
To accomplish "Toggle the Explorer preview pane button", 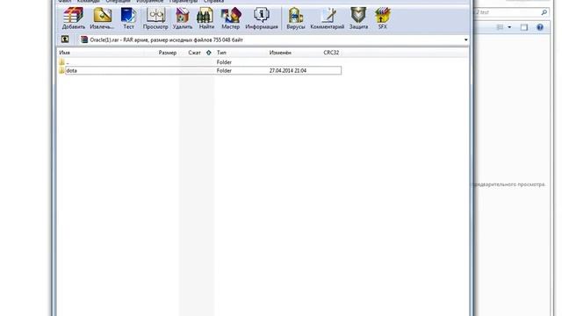I will click(x=524, y=27).
